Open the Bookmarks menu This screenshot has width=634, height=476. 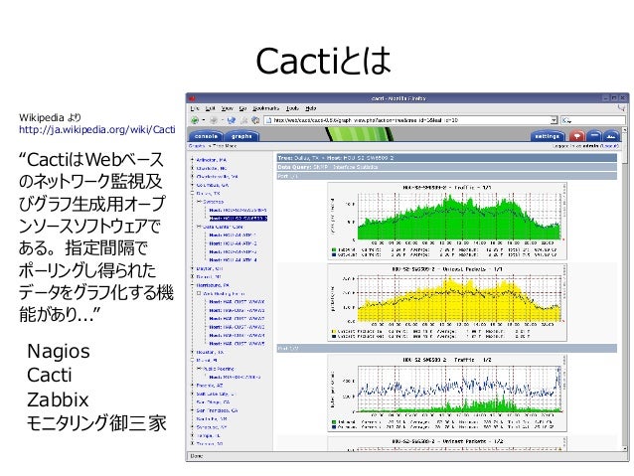click(266, 108)
